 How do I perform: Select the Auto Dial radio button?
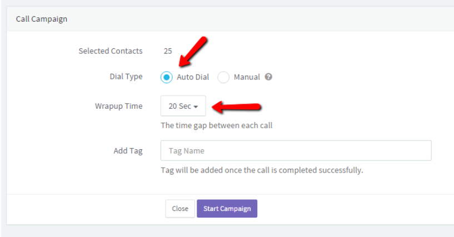tap(167, 77)
